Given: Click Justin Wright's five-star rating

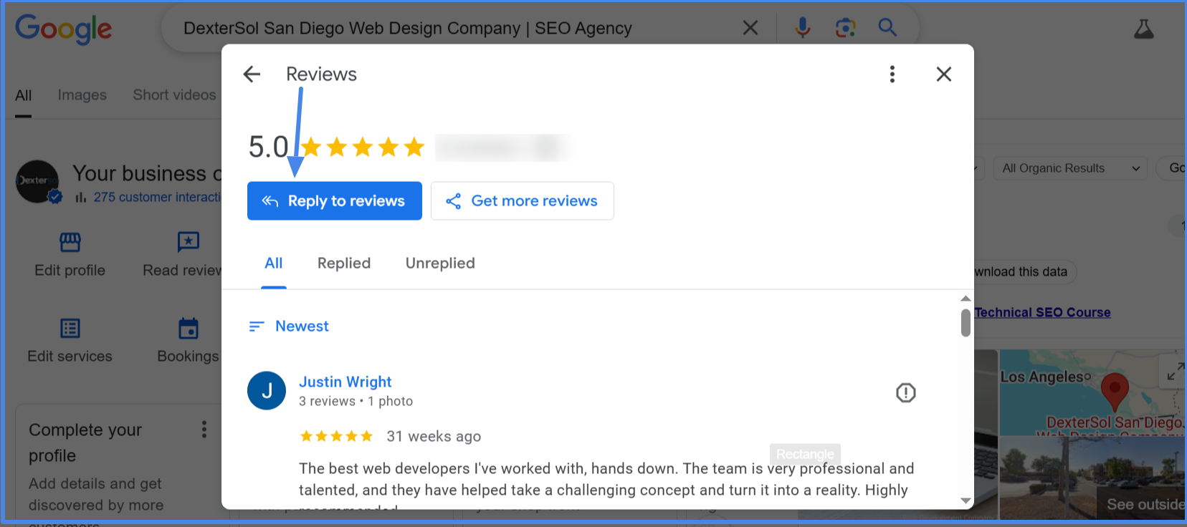Looking at the screenshot, I should 336,436.
